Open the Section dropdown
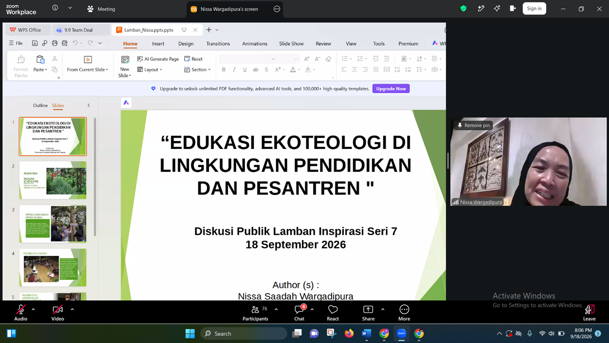Viewport: 609px width, 343px height. [197, 70]
